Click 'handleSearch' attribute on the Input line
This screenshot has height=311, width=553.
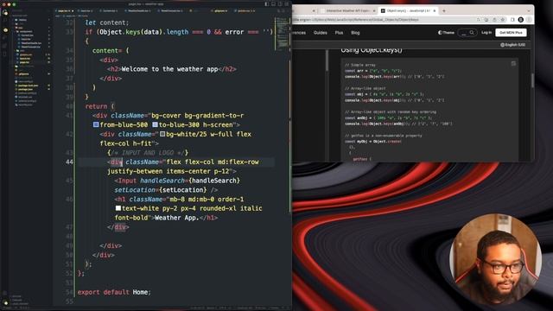tap(162, 181)
